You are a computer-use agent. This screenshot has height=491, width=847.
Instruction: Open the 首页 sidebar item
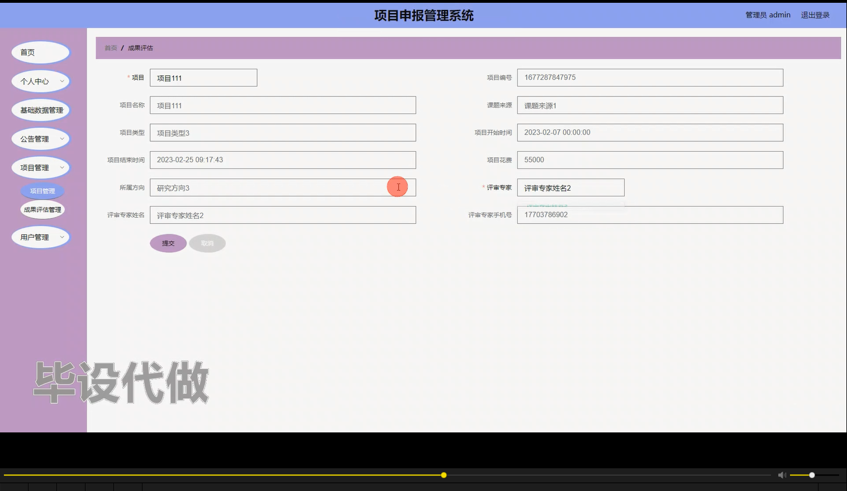click(x=40, y=52)
